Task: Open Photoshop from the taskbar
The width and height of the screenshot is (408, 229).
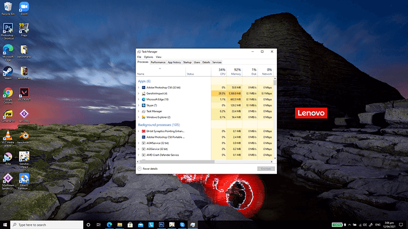Action: click(161, 225)
